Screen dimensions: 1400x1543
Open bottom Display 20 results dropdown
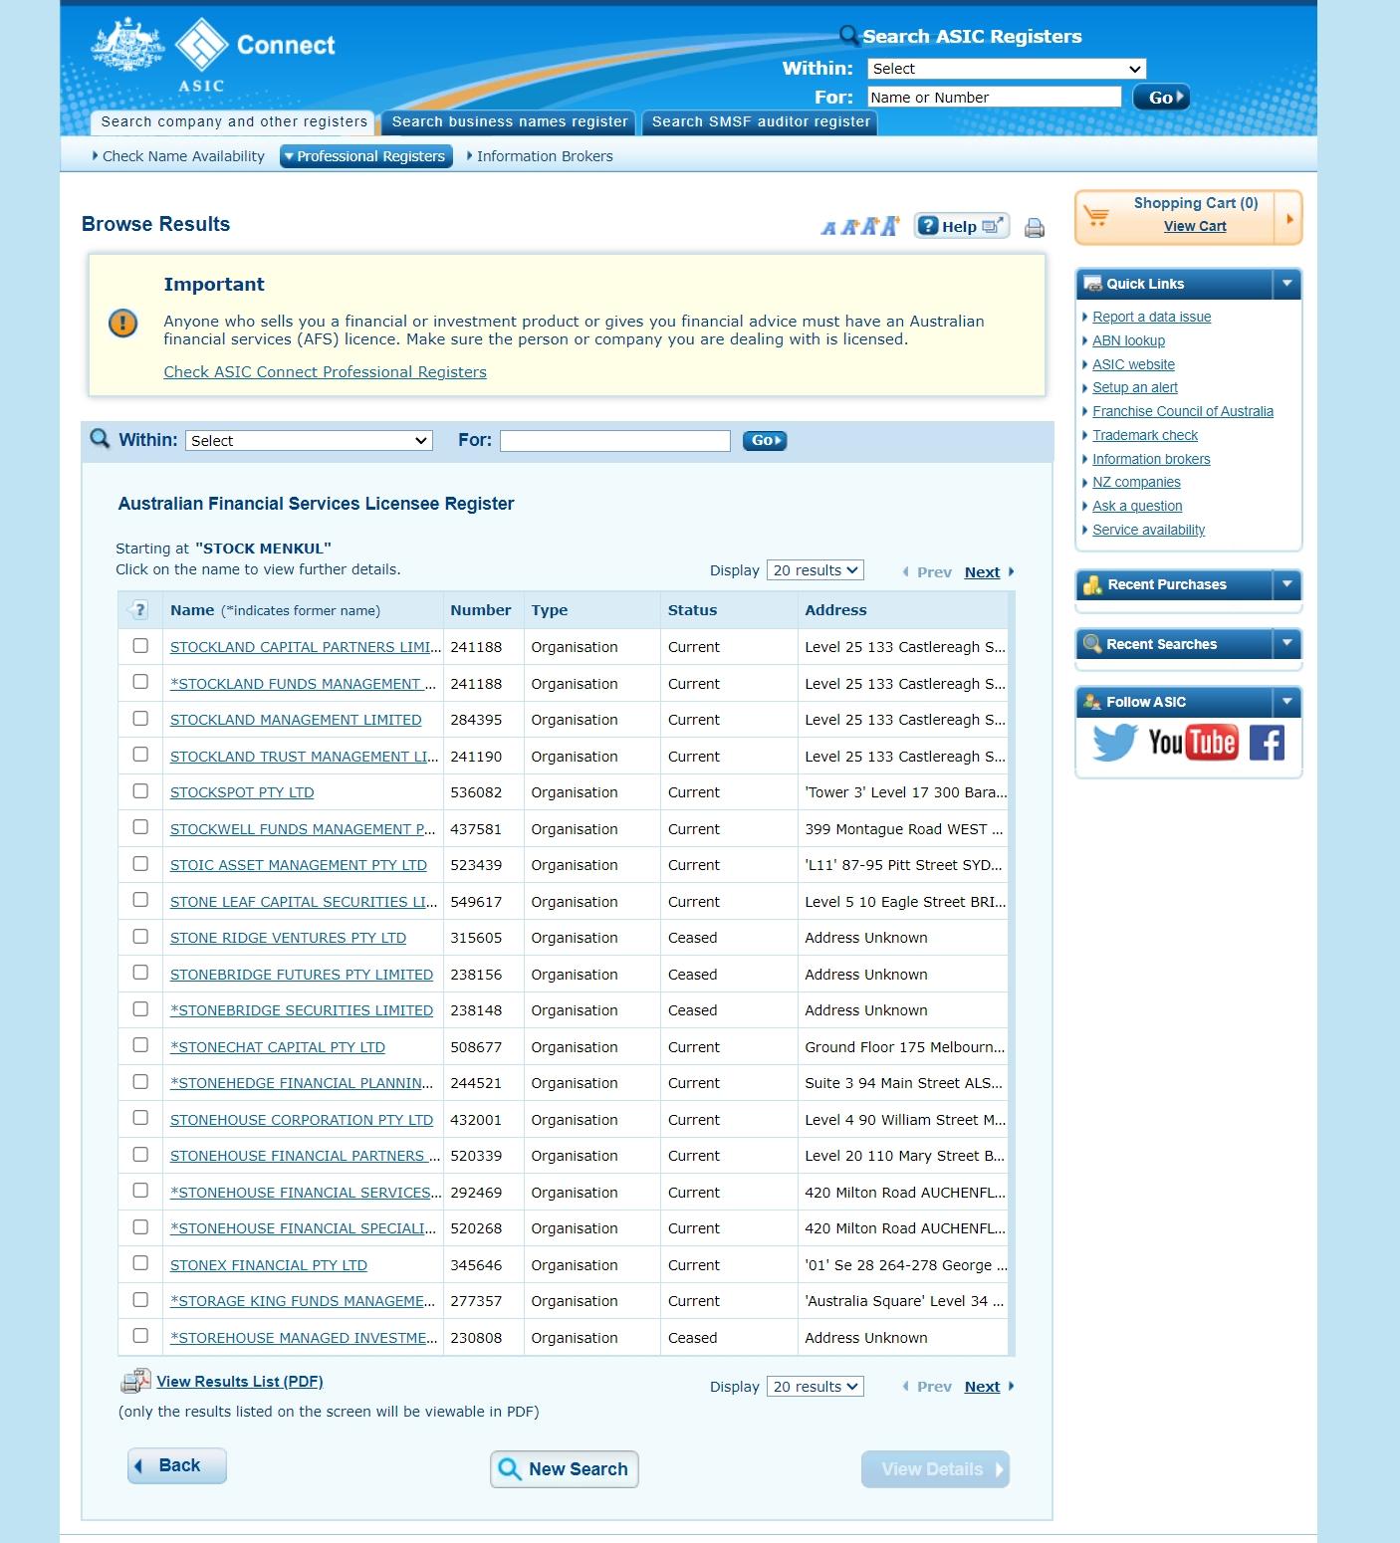click(815, 1387)
